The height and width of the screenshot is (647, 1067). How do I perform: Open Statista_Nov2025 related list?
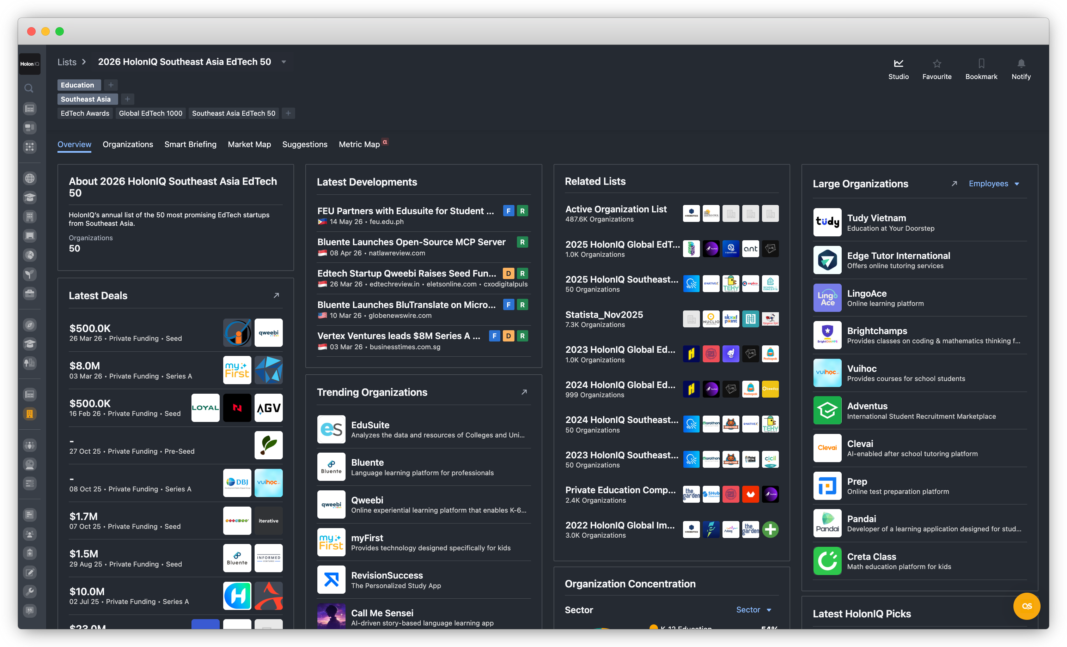click(x=604, y=315)
